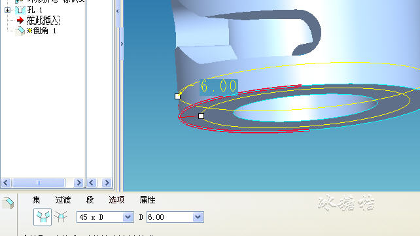Click the model tree horizontal scrollbar thumb
Image resolution: width=420 pixels, height=236 pixels.
click(39, 183)
